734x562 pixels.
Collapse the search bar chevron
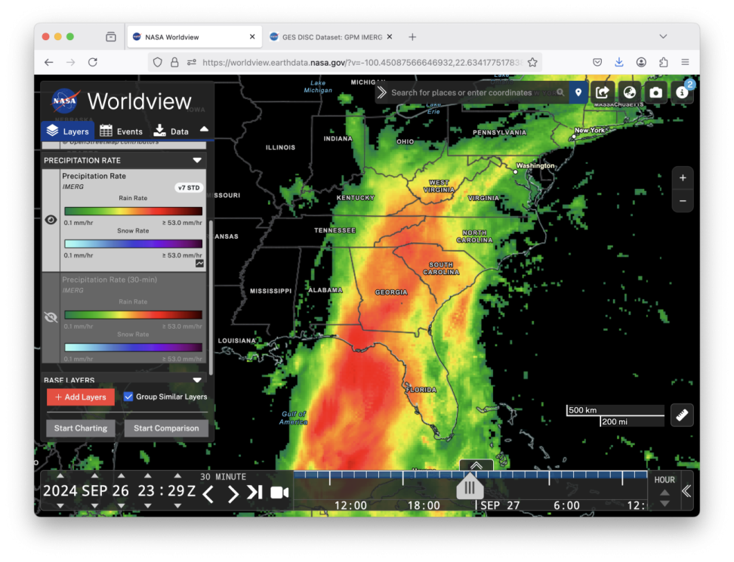[382, 92]
